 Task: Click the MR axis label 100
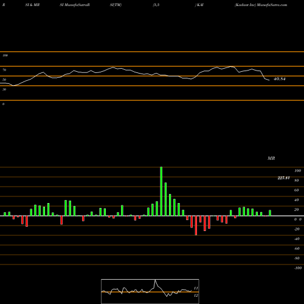(298, 171)
